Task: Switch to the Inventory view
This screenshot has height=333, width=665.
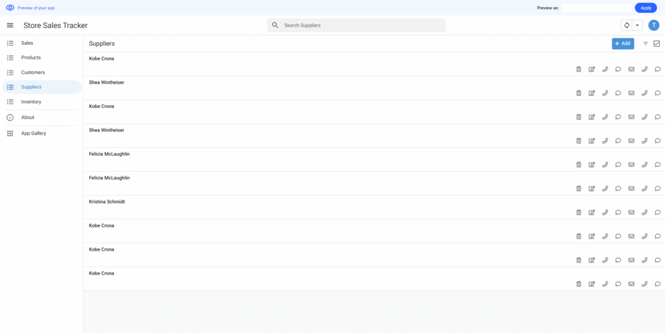Action: pyautogui.click(x=31, y=102)
